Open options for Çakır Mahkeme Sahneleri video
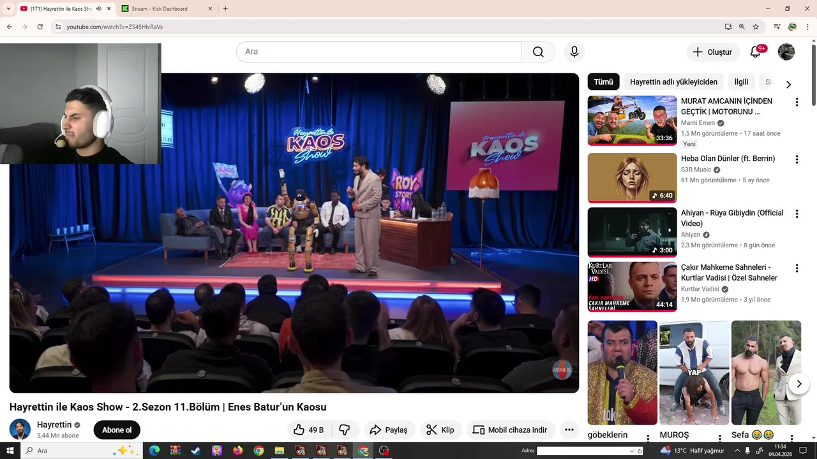Screen dimensions: 817x459 click(797, 268)
